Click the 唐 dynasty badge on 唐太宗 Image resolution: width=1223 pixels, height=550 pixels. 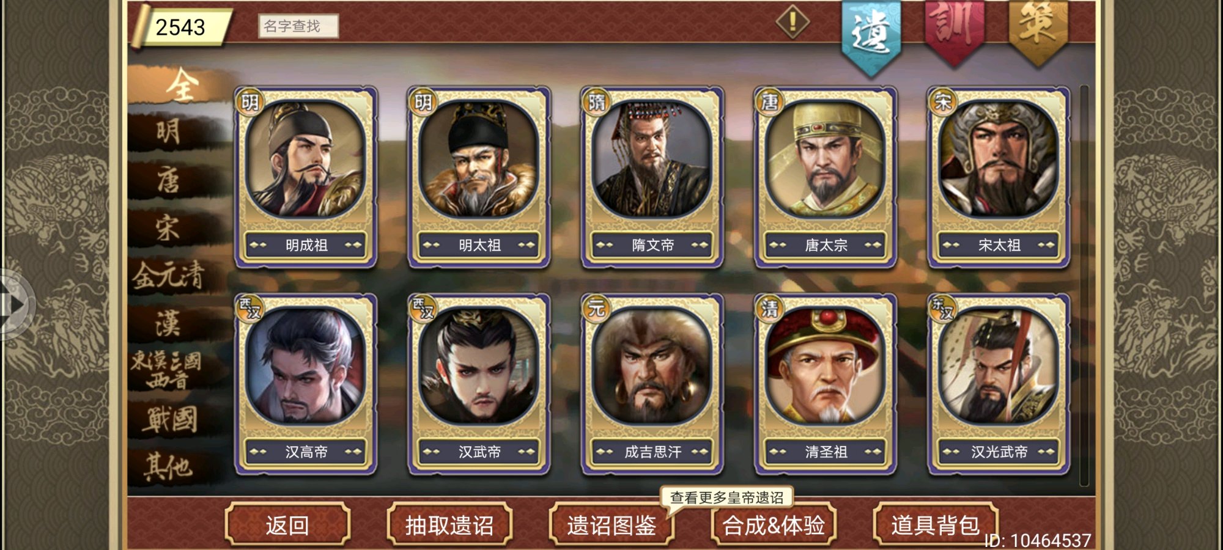click(x=769, y=101)
